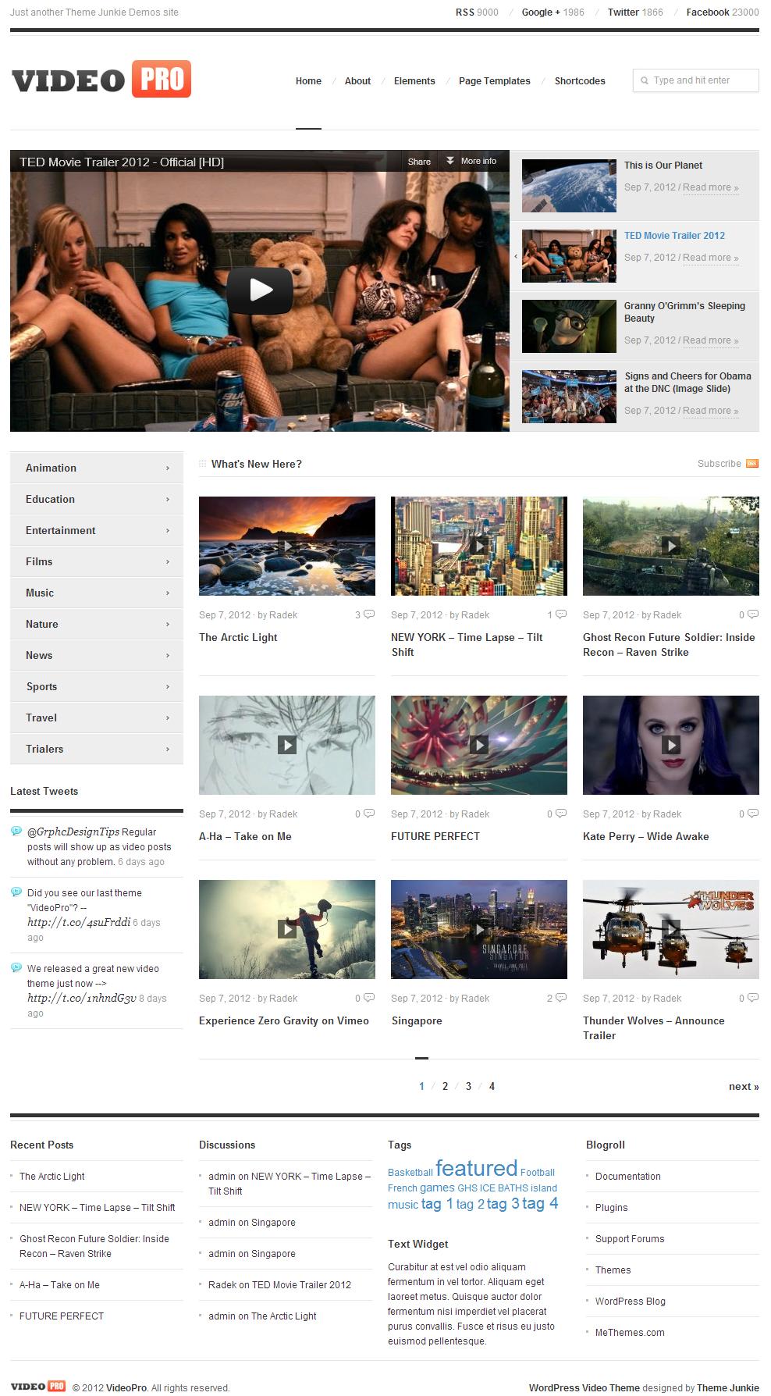
Task: Click comment bubble on The Arctic Light
Action: (x=369, y=614)
